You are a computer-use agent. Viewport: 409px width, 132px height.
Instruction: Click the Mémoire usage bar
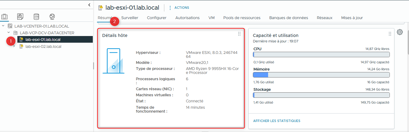click(321, 75)
